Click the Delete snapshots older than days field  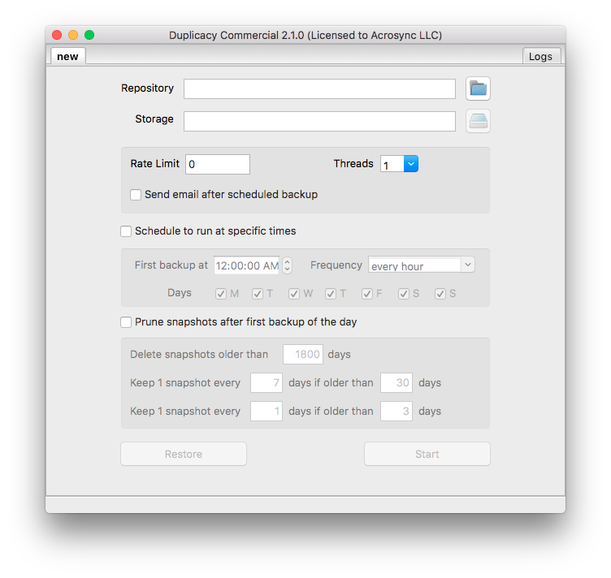[x=302, y=355]
